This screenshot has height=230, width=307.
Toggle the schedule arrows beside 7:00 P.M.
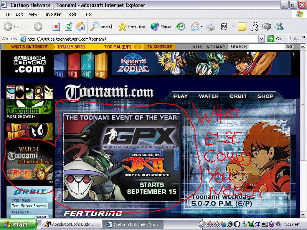coord(138,47)
